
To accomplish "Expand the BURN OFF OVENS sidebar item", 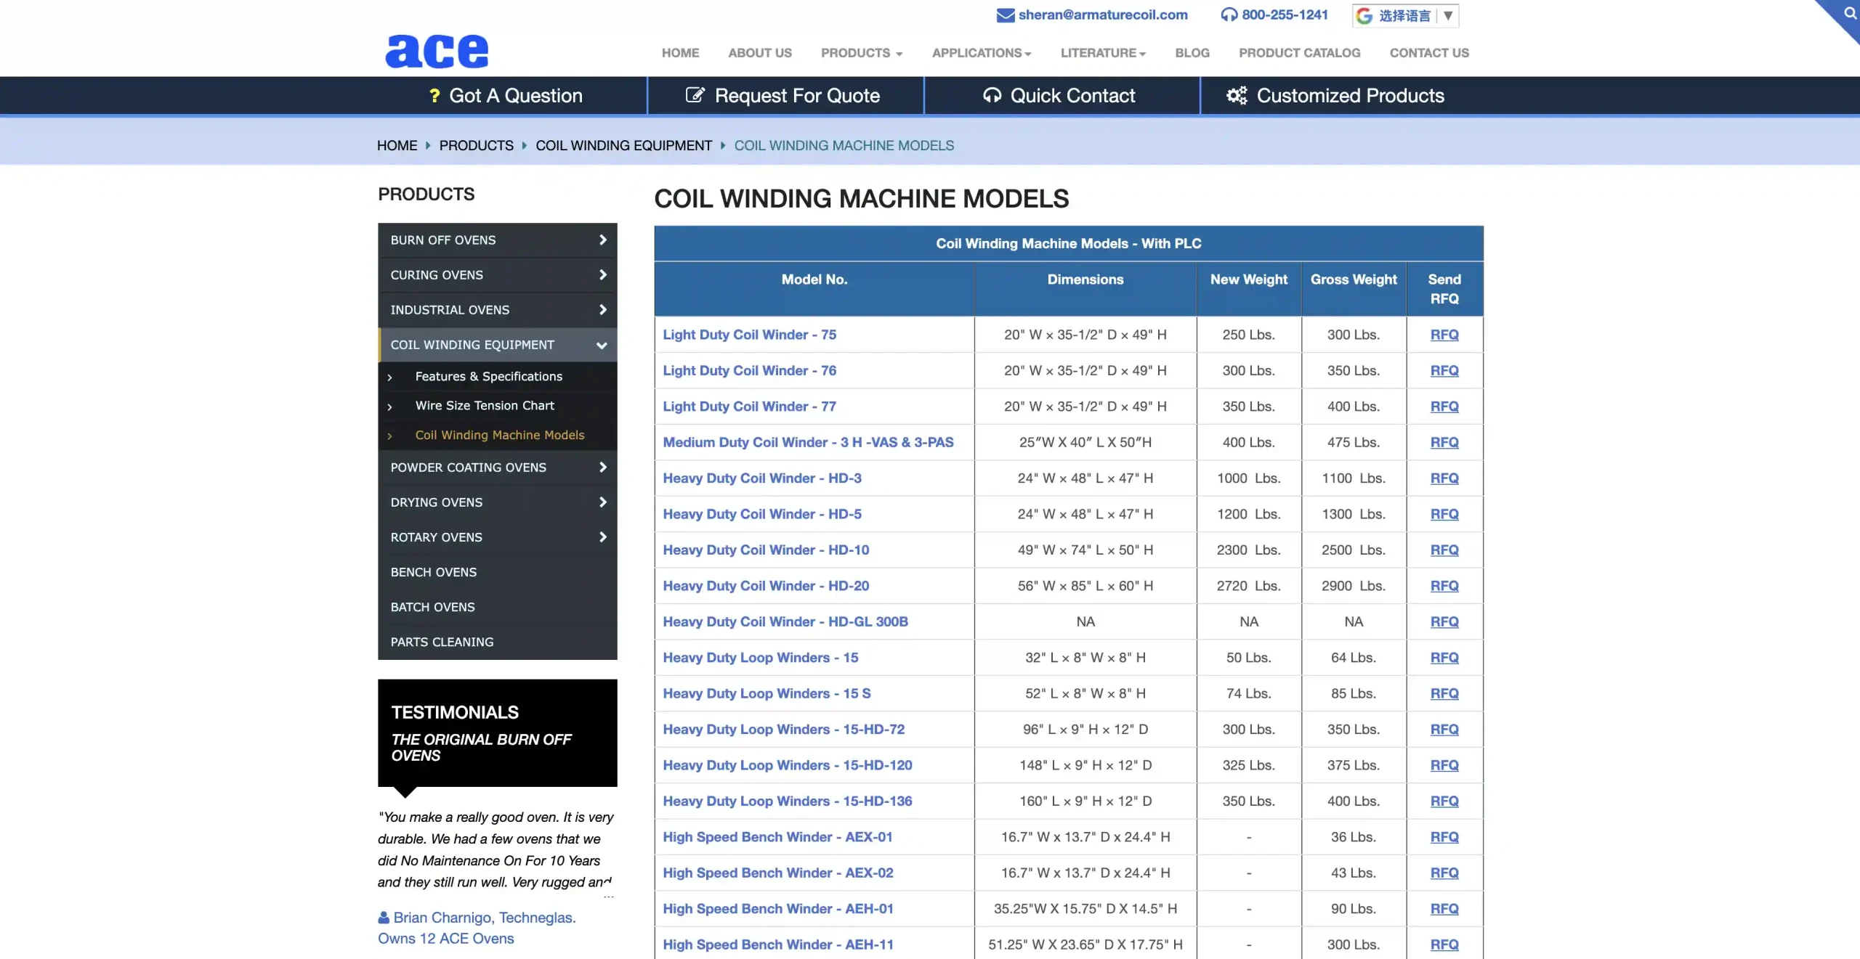I will (602, 240).
